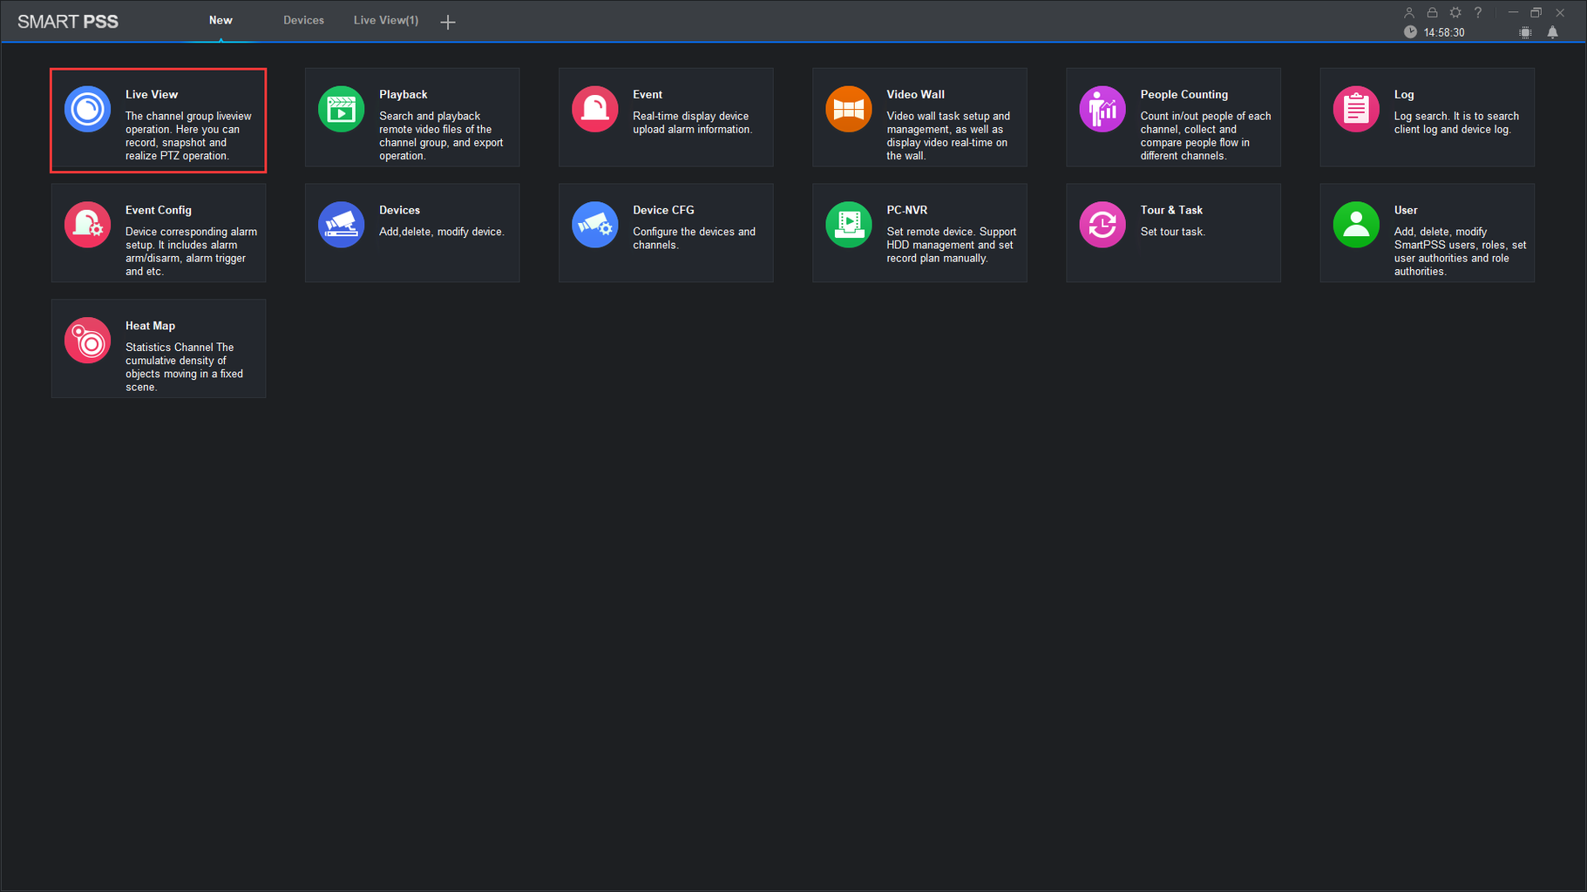Open the pink Log clipboard icon
The image size is (1587, 892).
[x=1355, y=109]
